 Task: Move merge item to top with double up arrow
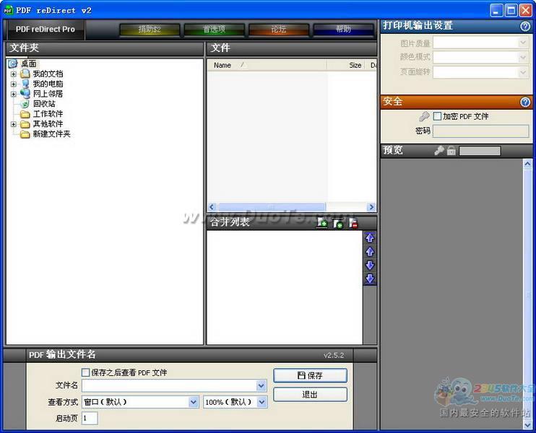click(x=370, y=237)
